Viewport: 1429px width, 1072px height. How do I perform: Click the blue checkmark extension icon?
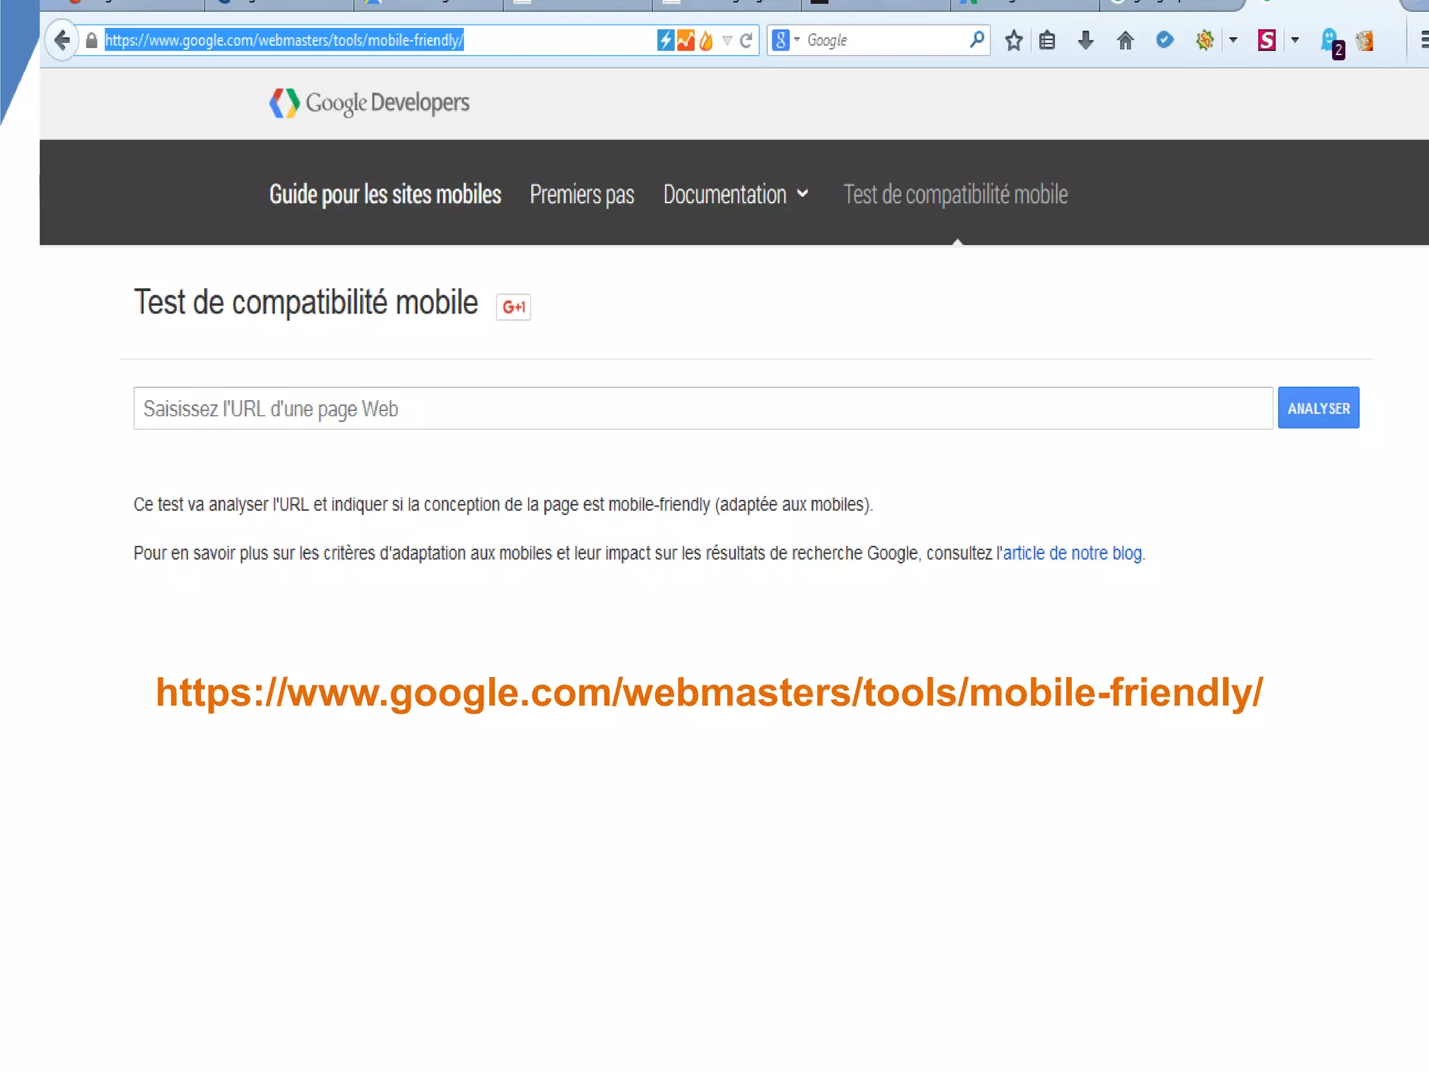(x=1165, y=40)
